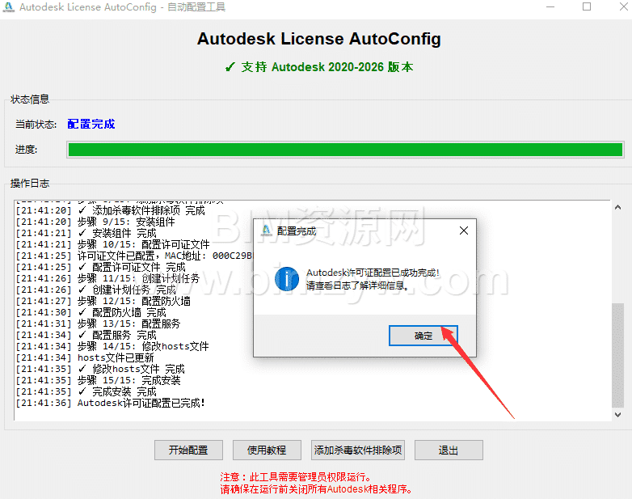Maximize the AutoConfig window
The image size is (632, 499).
click(x=586, y=7)
